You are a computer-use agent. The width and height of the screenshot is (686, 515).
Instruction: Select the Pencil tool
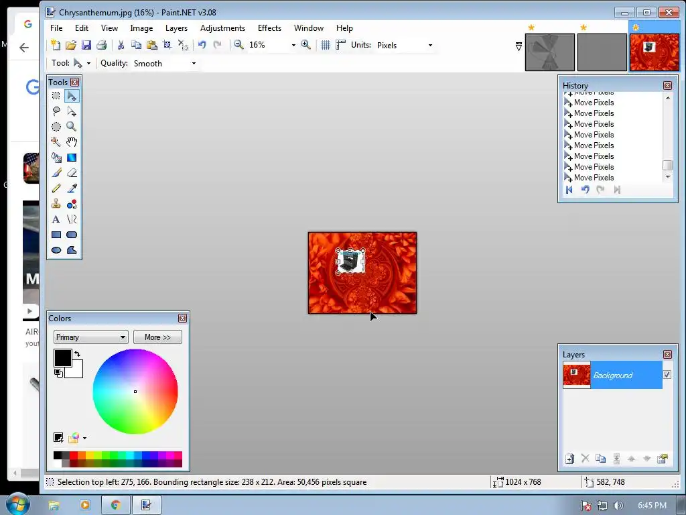coord(56,188)
